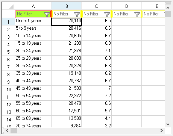Click the cell with value 17,501
The width and height of the screenshot is (173, 136).
(67, 112)
